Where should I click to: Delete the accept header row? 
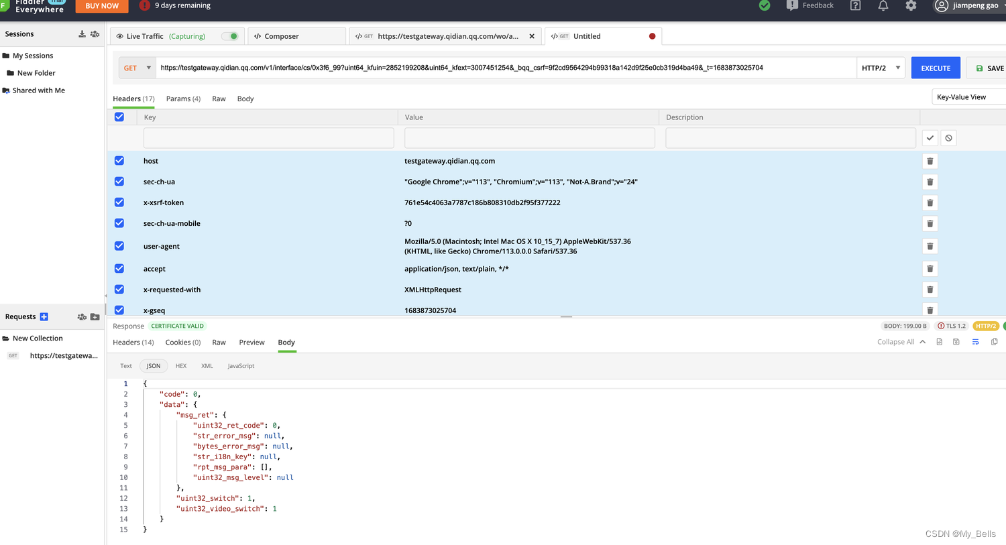[930, 269]
